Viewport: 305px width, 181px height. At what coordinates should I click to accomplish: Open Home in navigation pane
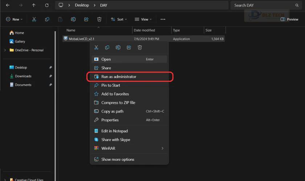(x=17, y=33)
